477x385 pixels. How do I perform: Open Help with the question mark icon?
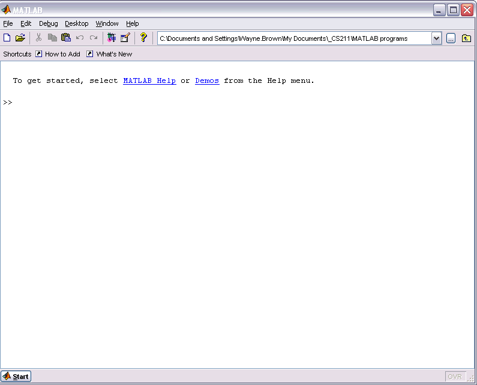pos(143,38)
